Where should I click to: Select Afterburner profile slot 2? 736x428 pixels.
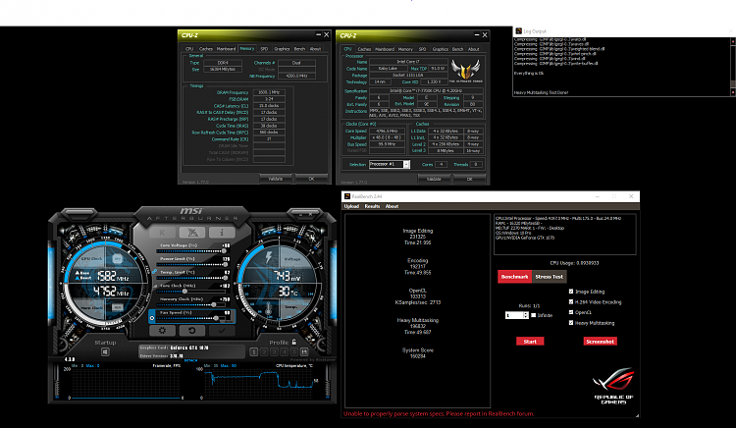click(x=264, y=351)
